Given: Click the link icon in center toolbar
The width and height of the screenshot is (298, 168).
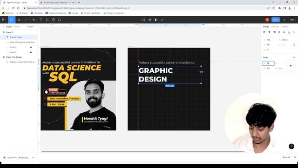Looking at the screenshot, I should pos(163,20).
